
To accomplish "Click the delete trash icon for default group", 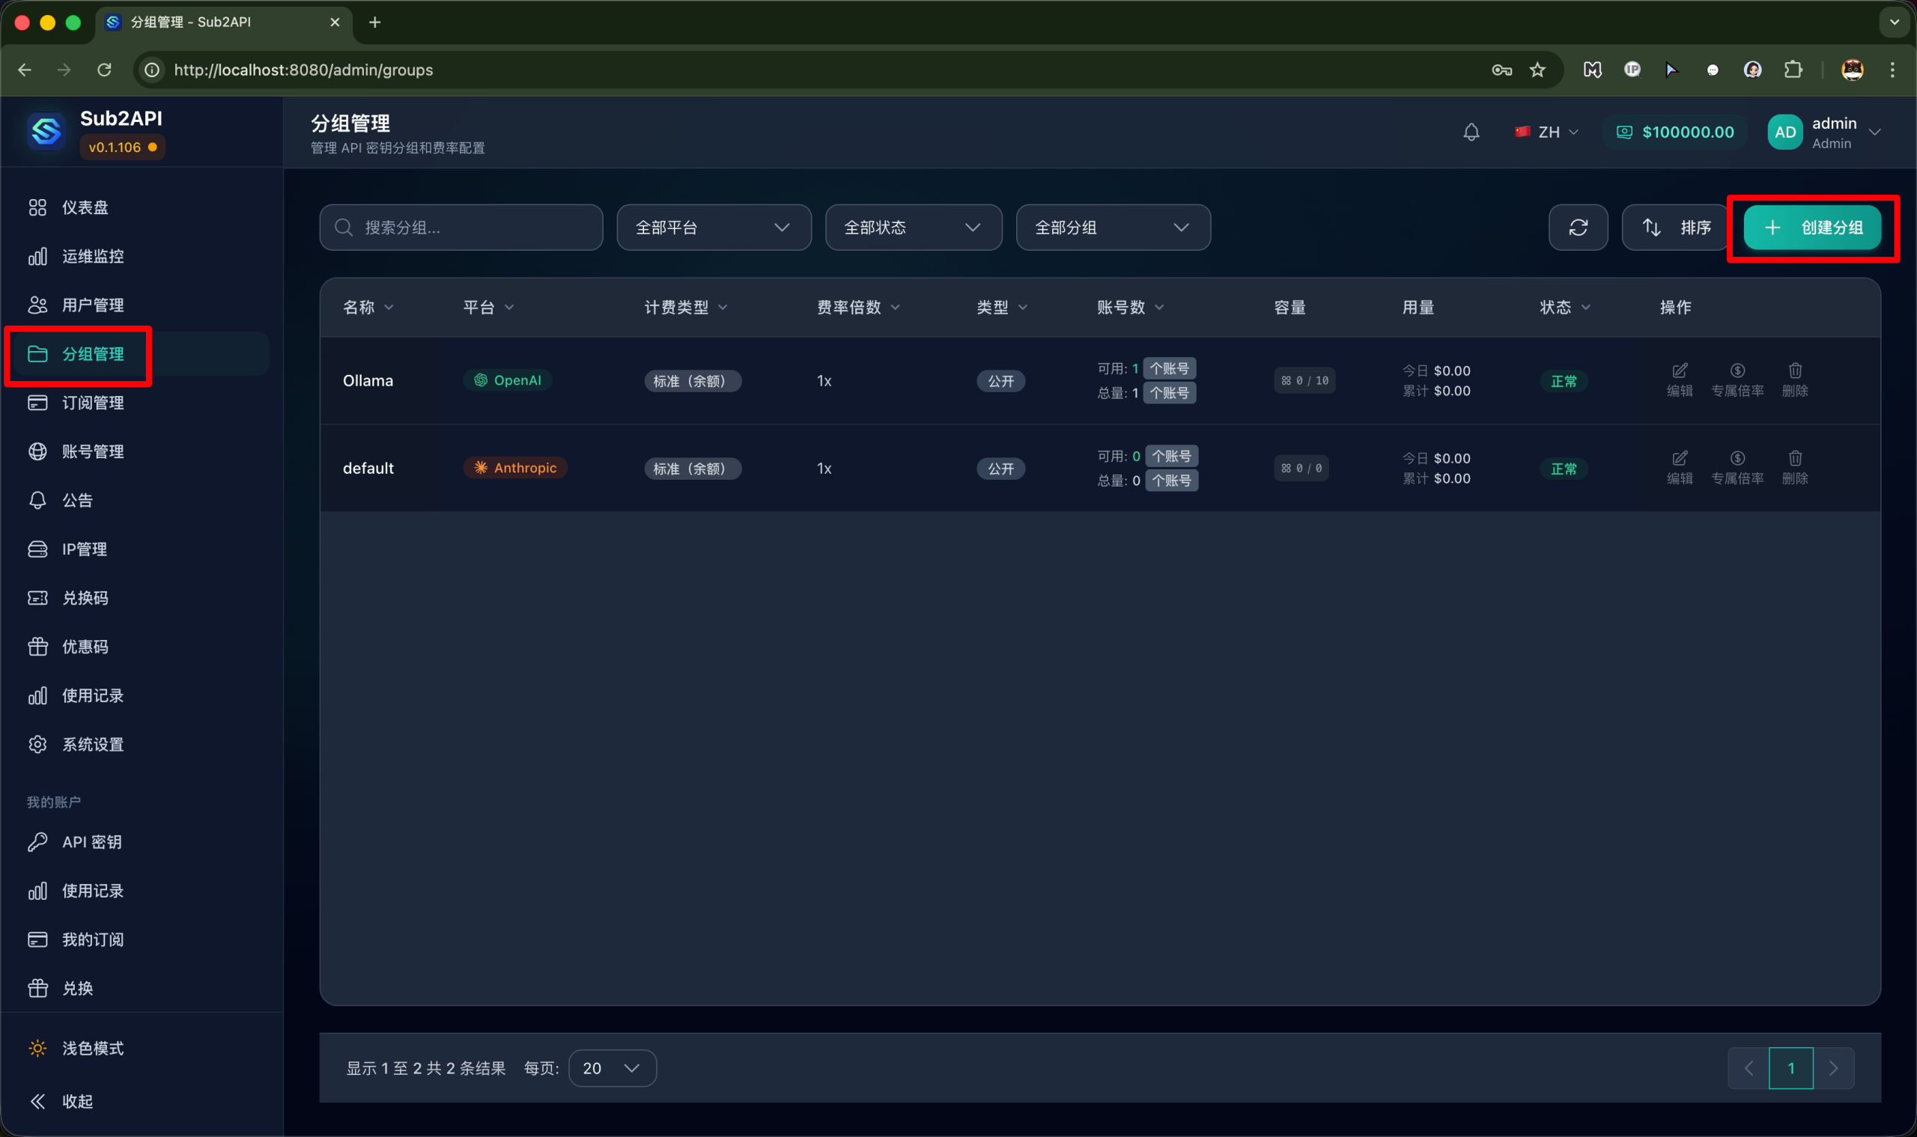I will click(x=1794, y=458).
